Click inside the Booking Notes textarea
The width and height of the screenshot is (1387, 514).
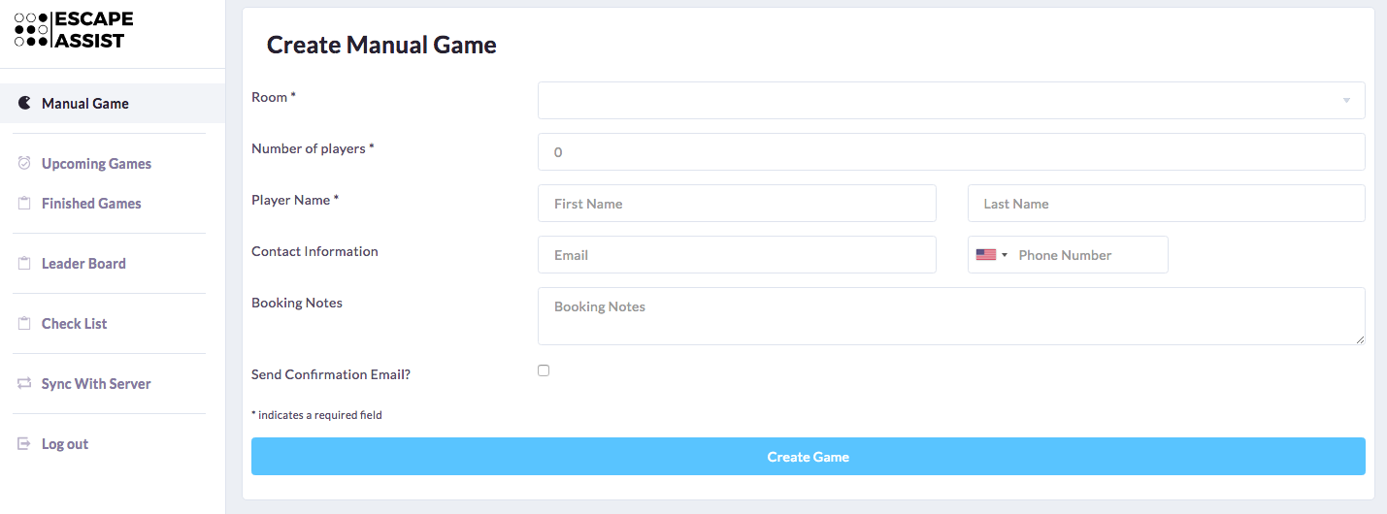pyautogui.click(x=951, y=316)
